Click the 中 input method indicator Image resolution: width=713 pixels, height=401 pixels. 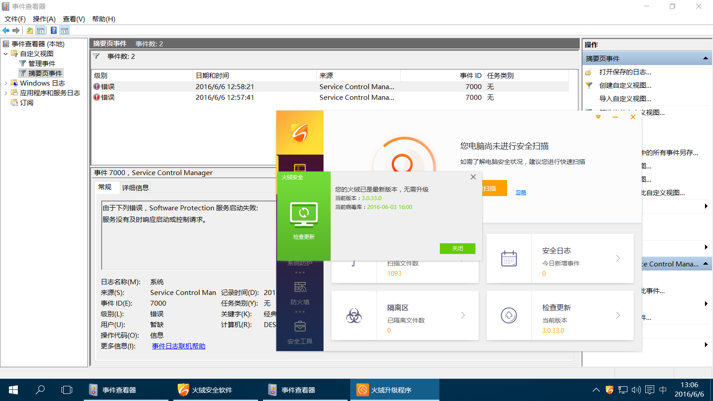tap(663, 390)
